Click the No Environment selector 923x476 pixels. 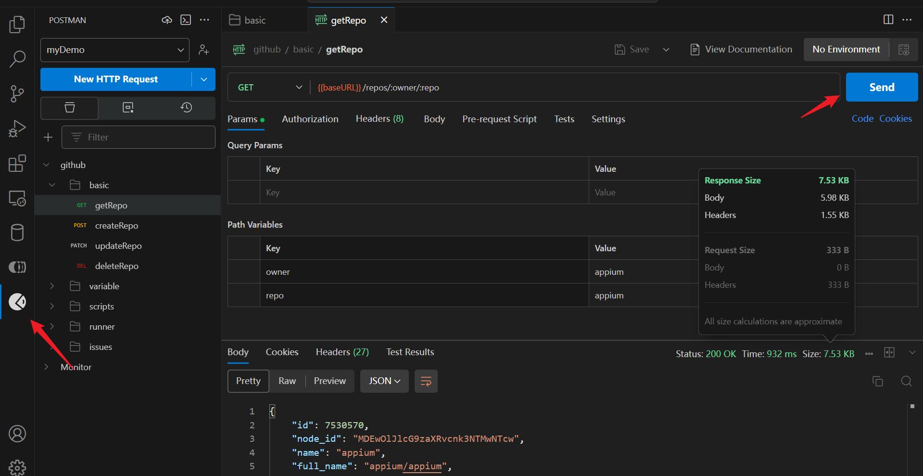tap(846, 50)
